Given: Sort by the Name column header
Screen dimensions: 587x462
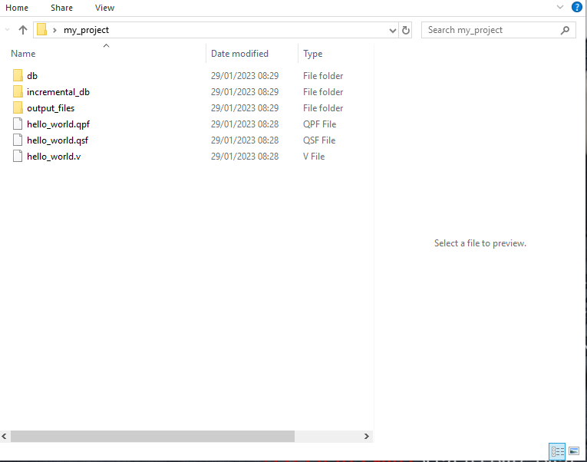Looking at the screenshot, I should [x=23, y=54].
